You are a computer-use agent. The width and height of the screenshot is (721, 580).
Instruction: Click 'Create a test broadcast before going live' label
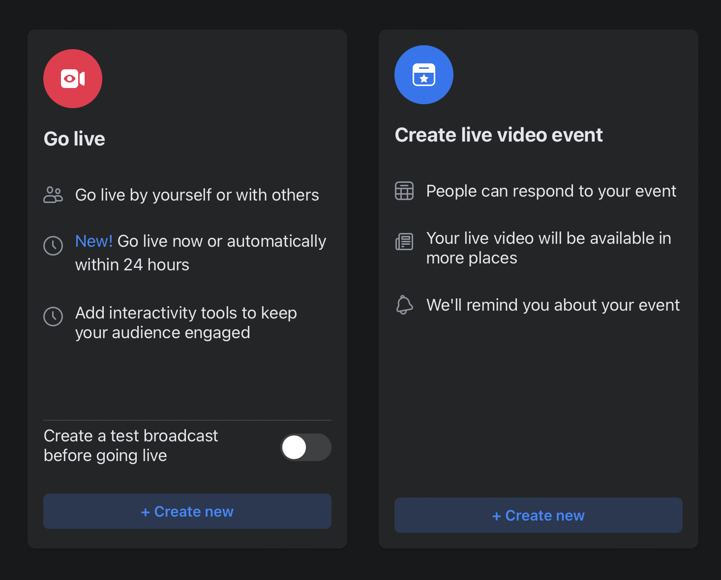click(x=131, y=446)
